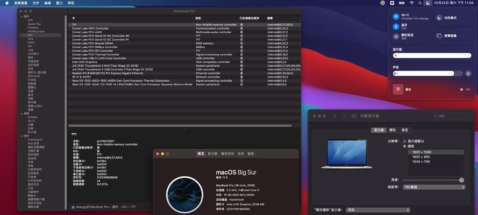Adjust the 亮度 slider in display preferences

433,180
